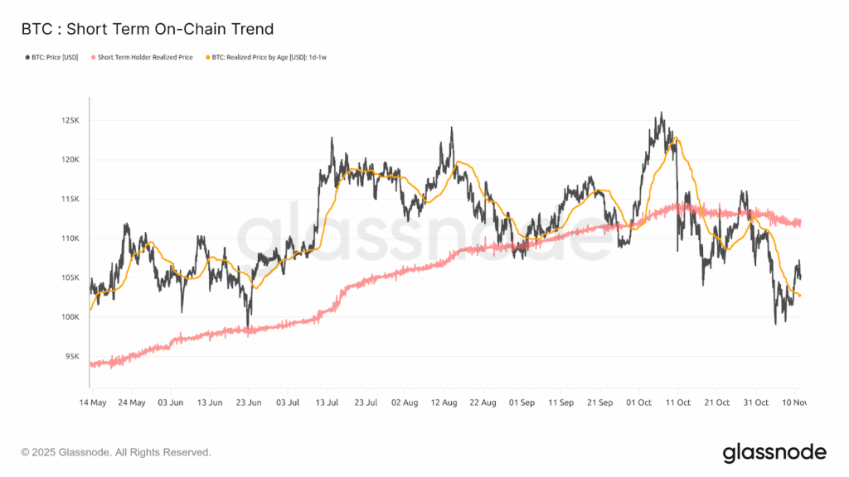Click the chart title Short Term On-Chain Trend

tap(147, 29)
